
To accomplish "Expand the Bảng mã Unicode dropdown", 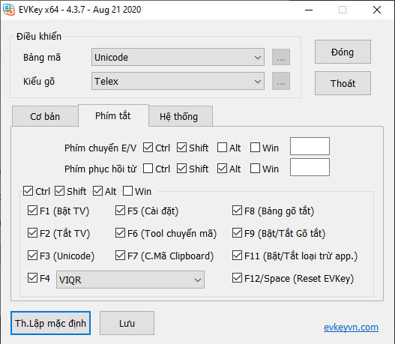I will point(178,57).
